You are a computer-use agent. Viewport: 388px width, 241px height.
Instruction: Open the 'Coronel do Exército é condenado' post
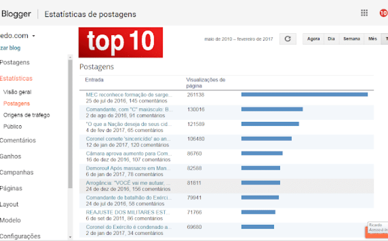point(128,227)
